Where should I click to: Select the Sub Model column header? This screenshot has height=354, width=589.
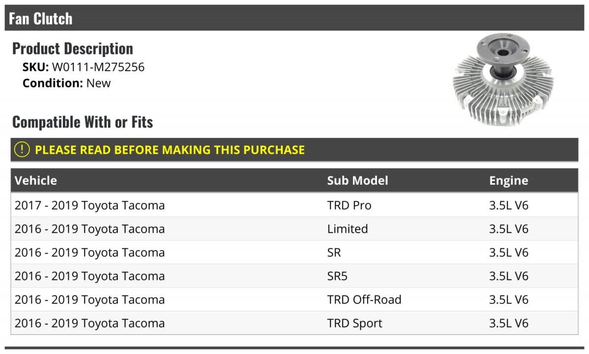click(358, 181)
